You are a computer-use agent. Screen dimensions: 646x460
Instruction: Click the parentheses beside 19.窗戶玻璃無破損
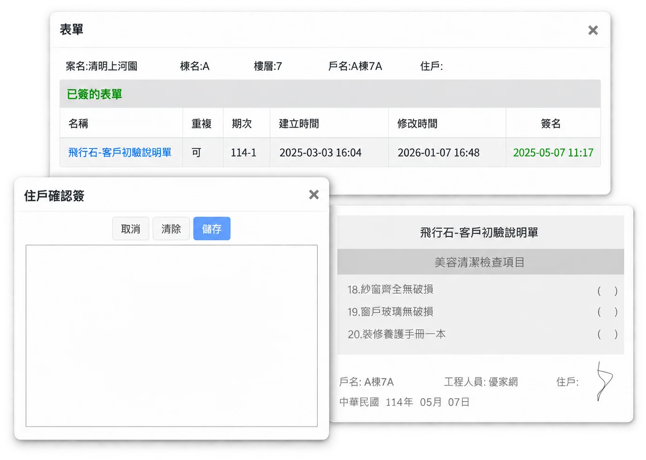[x=607, y=312]
